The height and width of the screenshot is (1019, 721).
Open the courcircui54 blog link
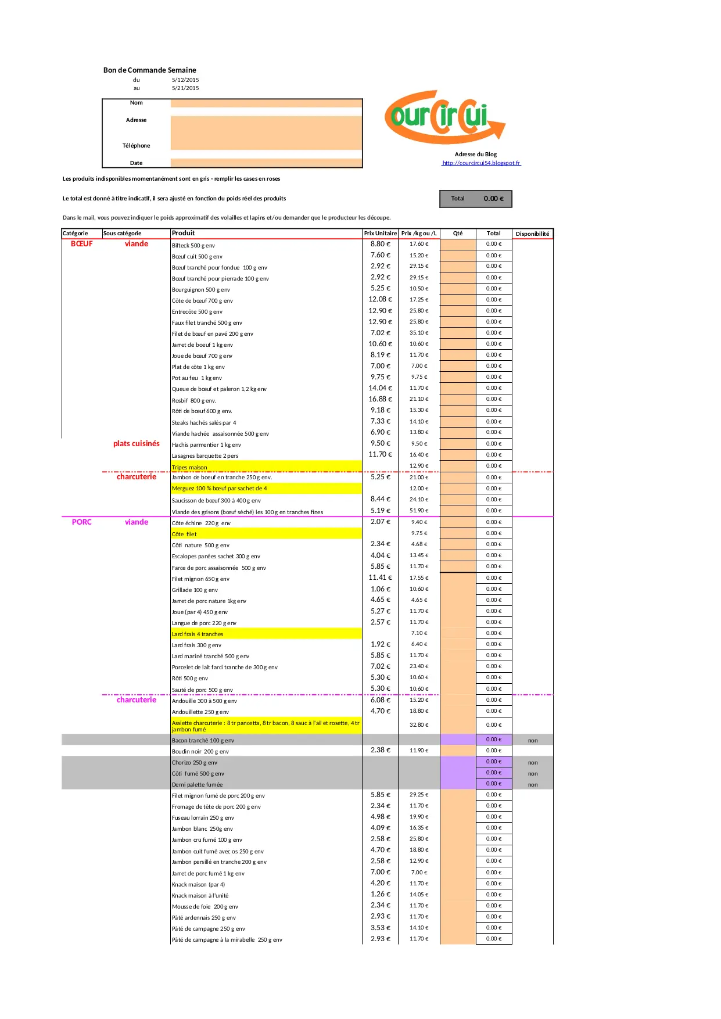pyautogui.click(x=480, y=163)
